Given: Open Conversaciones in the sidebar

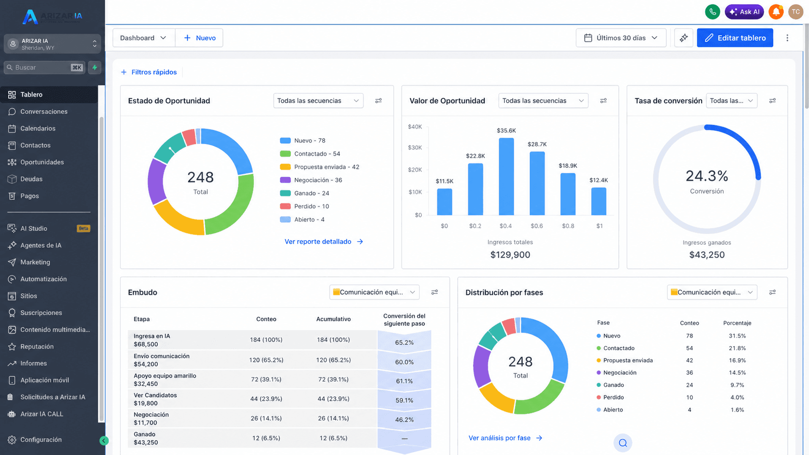Looking at the screenshot, I should [x=49, y=111].
